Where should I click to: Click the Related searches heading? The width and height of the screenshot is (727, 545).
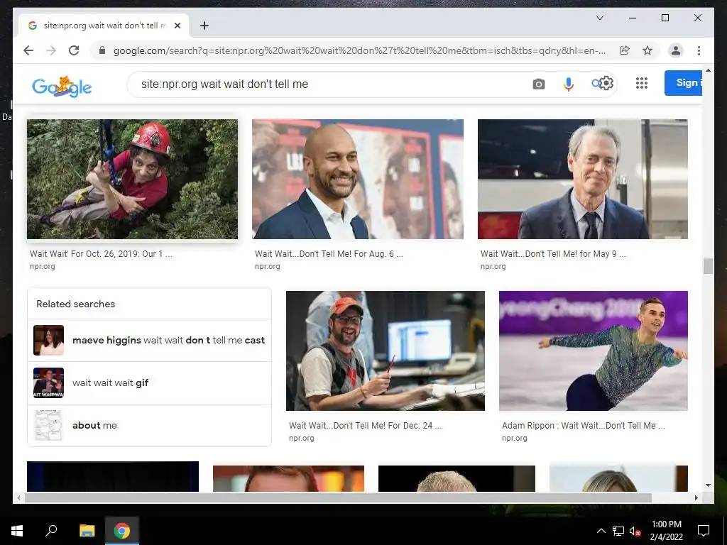point(75,304)
